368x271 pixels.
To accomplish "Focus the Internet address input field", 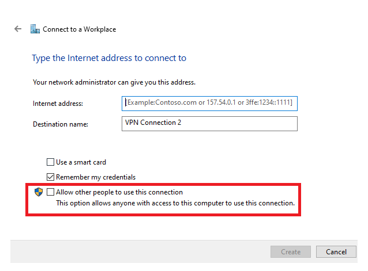I will point(209,103).
